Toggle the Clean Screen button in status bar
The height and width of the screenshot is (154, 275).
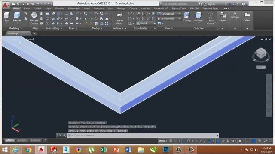coord(266,141)
